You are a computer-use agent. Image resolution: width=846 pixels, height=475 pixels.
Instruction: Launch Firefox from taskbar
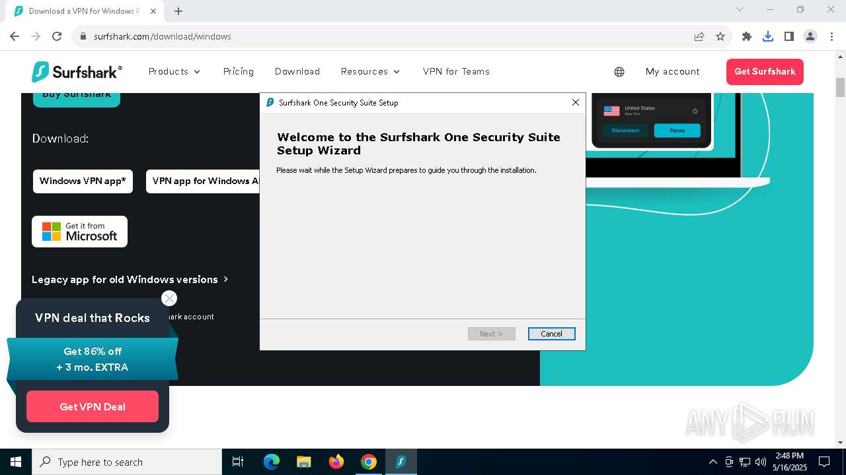point(336,462)
